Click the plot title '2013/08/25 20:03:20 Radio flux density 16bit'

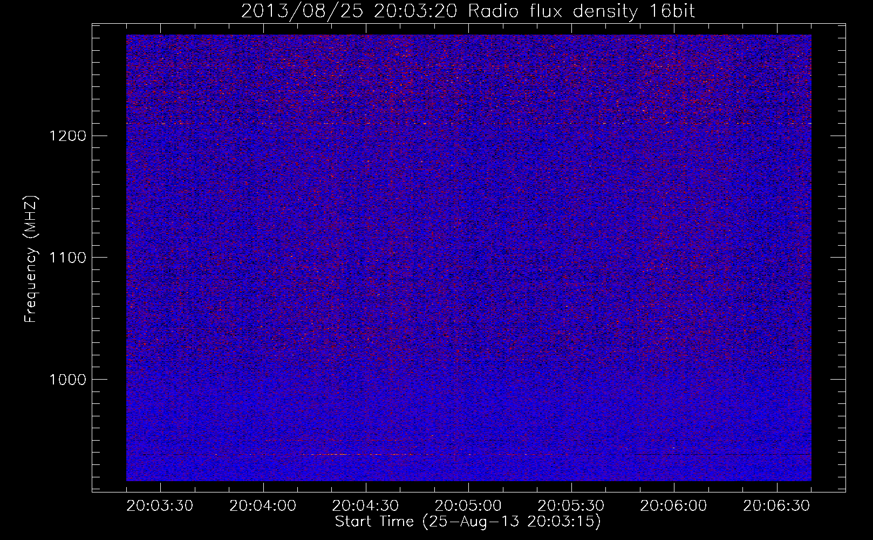(468, 11)
